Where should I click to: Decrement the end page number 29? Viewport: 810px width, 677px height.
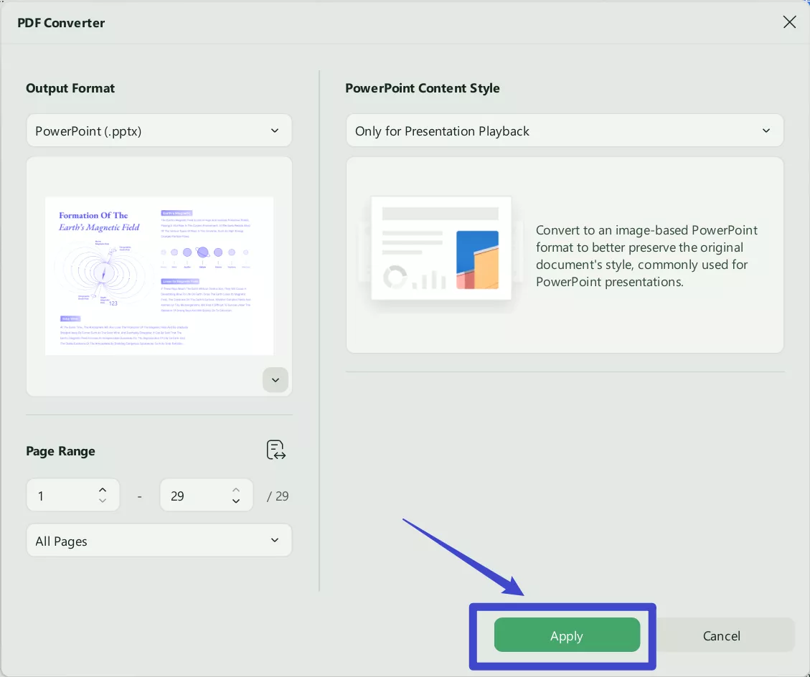tap(235, 501)
